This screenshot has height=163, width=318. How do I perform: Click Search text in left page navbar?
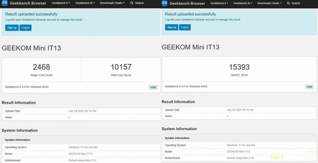tap(140, 3)
